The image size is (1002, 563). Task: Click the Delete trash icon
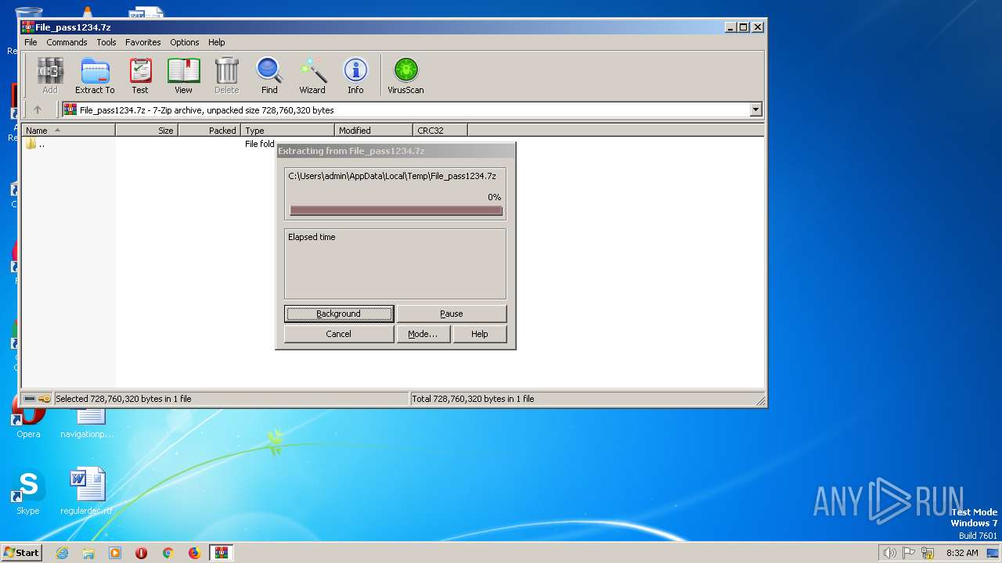point(227,76)
